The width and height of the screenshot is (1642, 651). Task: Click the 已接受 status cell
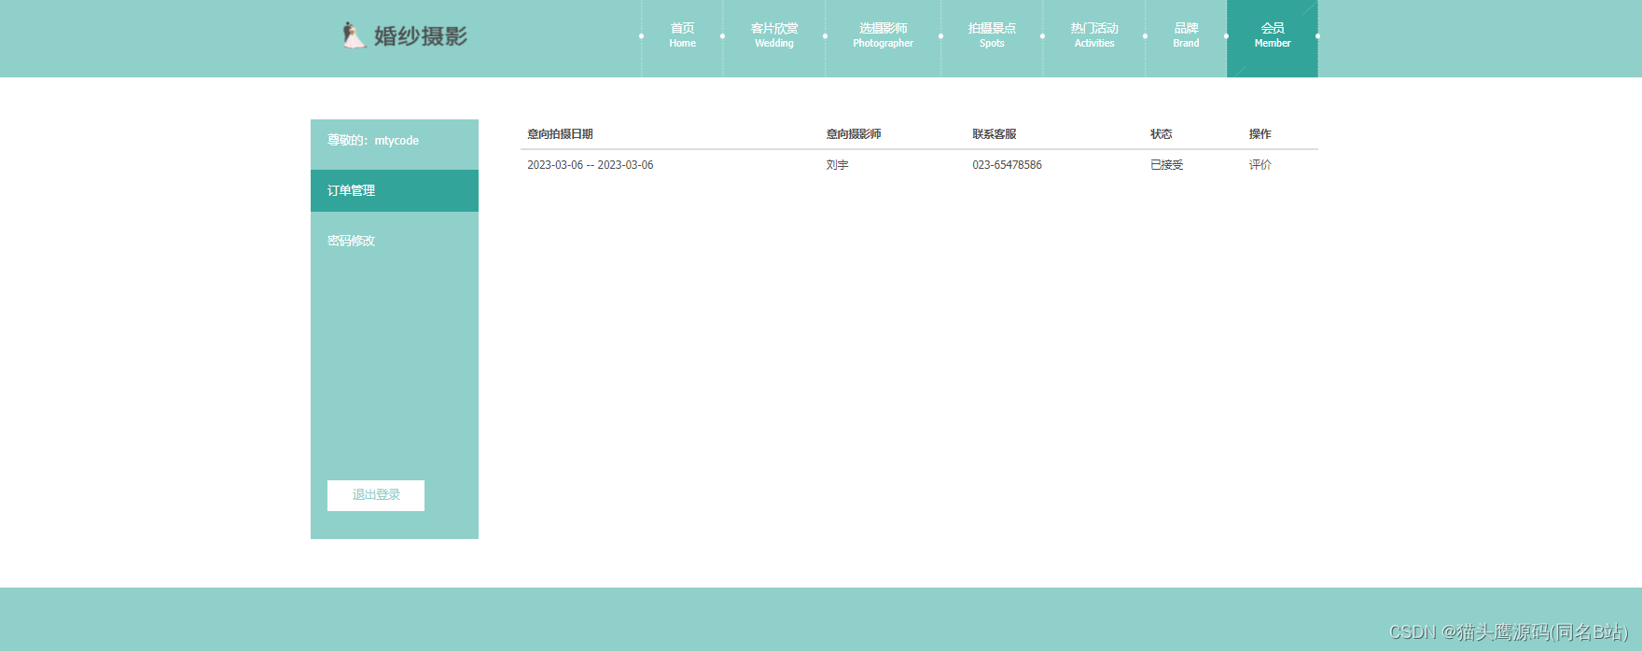point(1167,165)
